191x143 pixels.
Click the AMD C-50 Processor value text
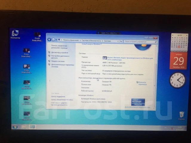click(114, 63)
